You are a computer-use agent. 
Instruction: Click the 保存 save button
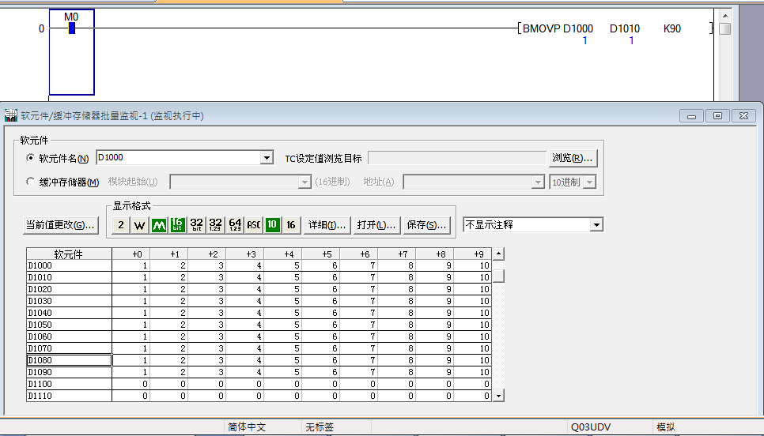pyautogui.click(x=425, y=225)
